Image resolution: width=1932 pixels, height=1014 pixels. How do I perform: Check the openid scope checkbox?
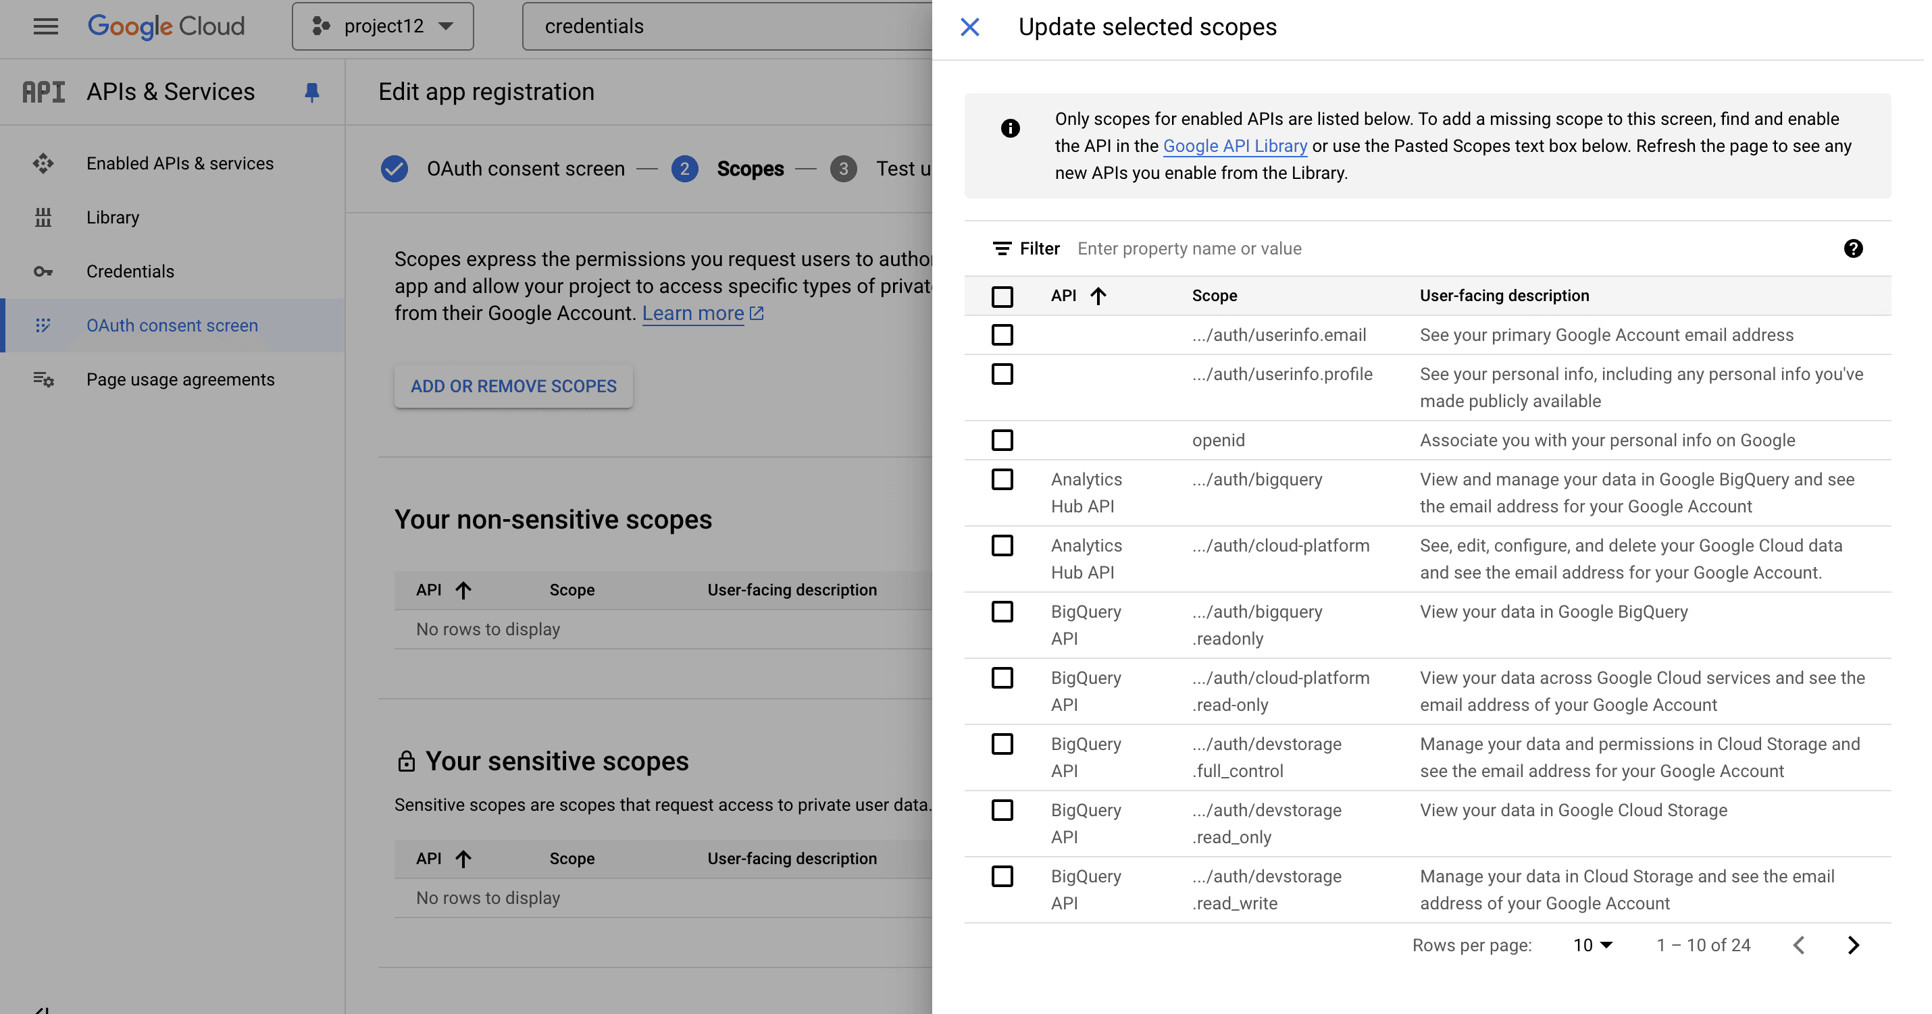[x=1002, y=440]
